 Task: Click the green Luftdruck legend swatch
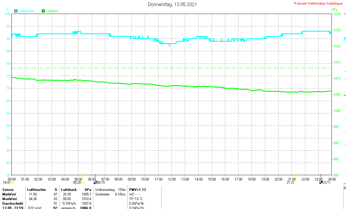[x=43, y=11]
